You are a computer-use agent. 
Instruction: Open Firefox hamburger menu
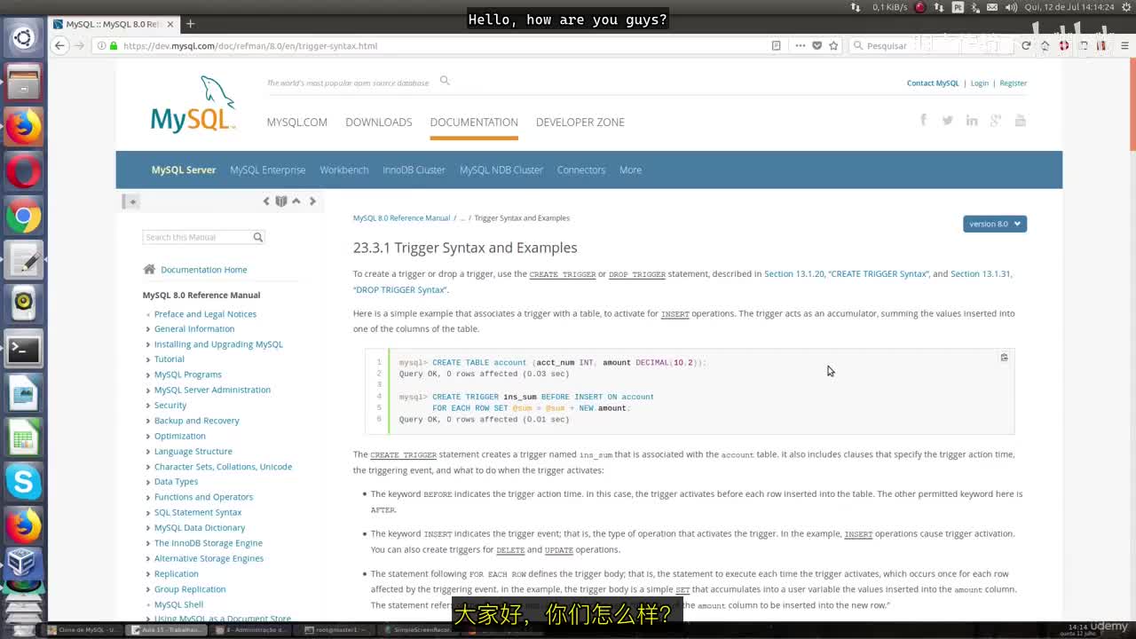point(1124,46)
